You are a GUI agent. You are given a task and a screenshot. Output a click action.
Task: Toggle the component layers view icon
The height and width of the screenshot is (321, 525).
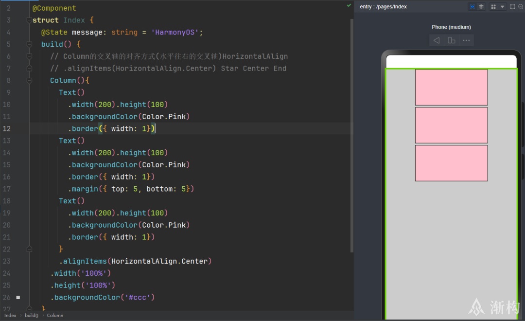[481, 7]
